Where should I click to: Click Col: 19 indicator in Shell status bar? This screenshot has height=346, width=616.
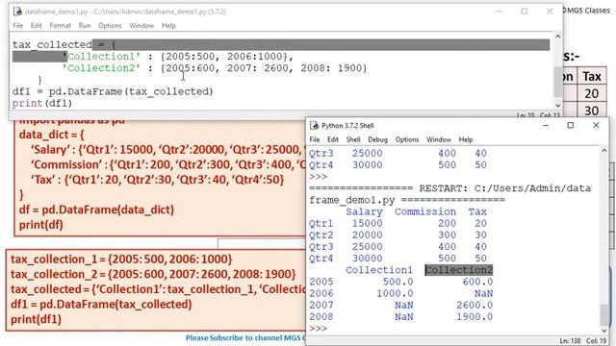[597, 341]
